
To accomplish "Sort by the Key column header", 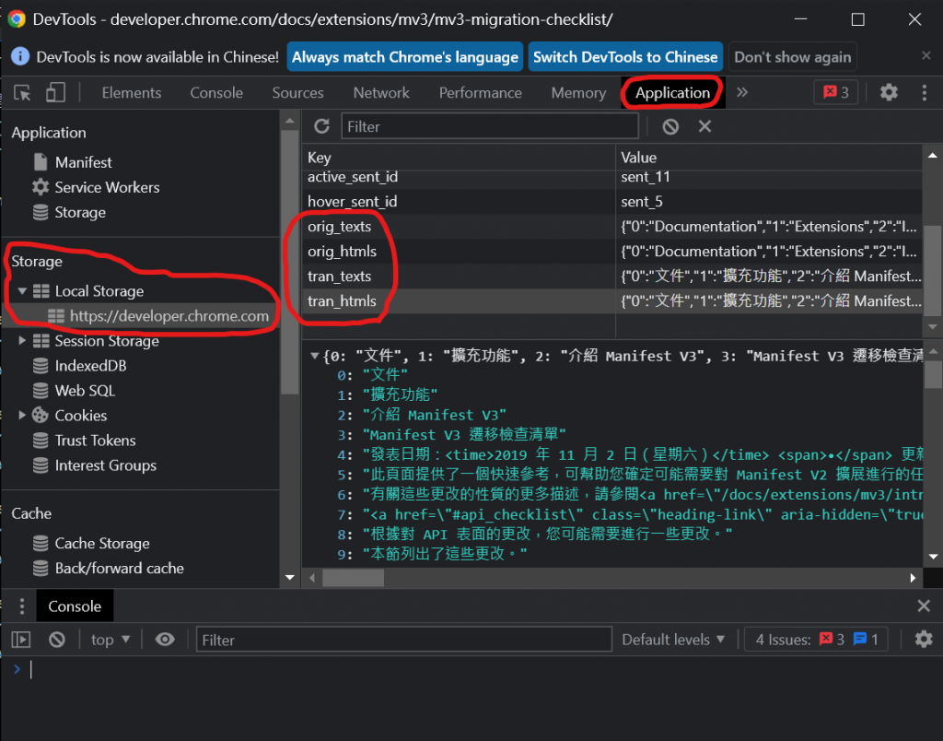I will pyautogui.click(x=459, y=158).
